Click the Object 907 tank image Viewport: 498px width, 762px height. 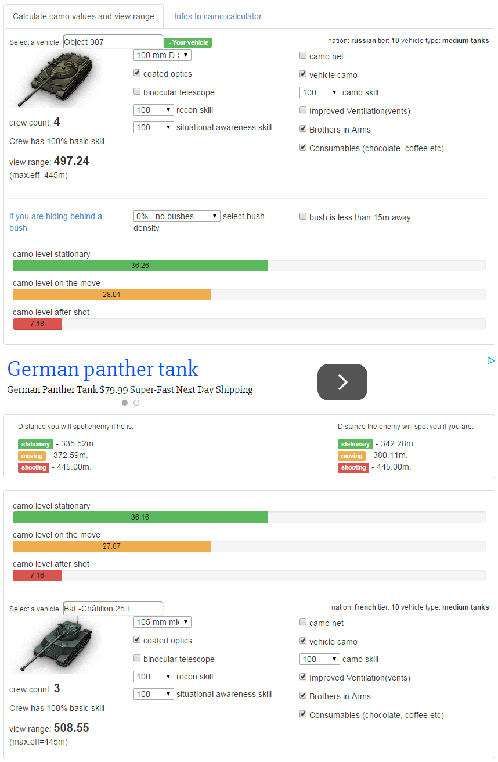(x=55, y=79)
